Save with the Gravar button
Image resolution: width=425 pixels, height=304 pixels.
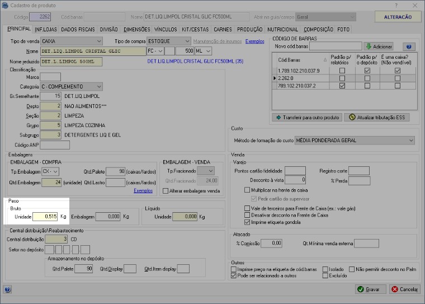[x=371, y=289]
